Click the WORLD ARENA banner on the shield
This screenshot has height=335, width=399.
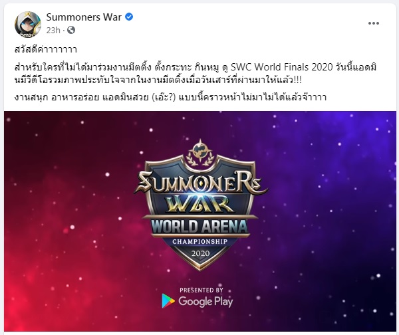click(x=199, y=227)
